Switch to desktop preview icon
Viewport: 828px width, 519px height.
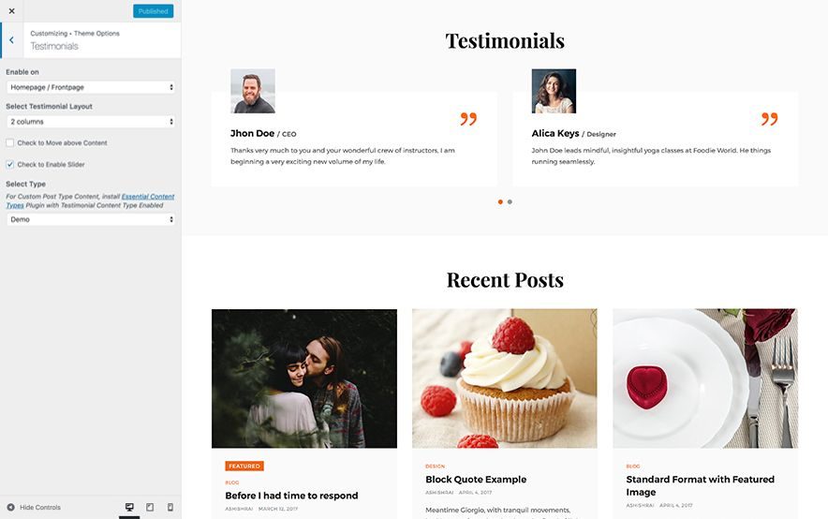pos(129,507)
